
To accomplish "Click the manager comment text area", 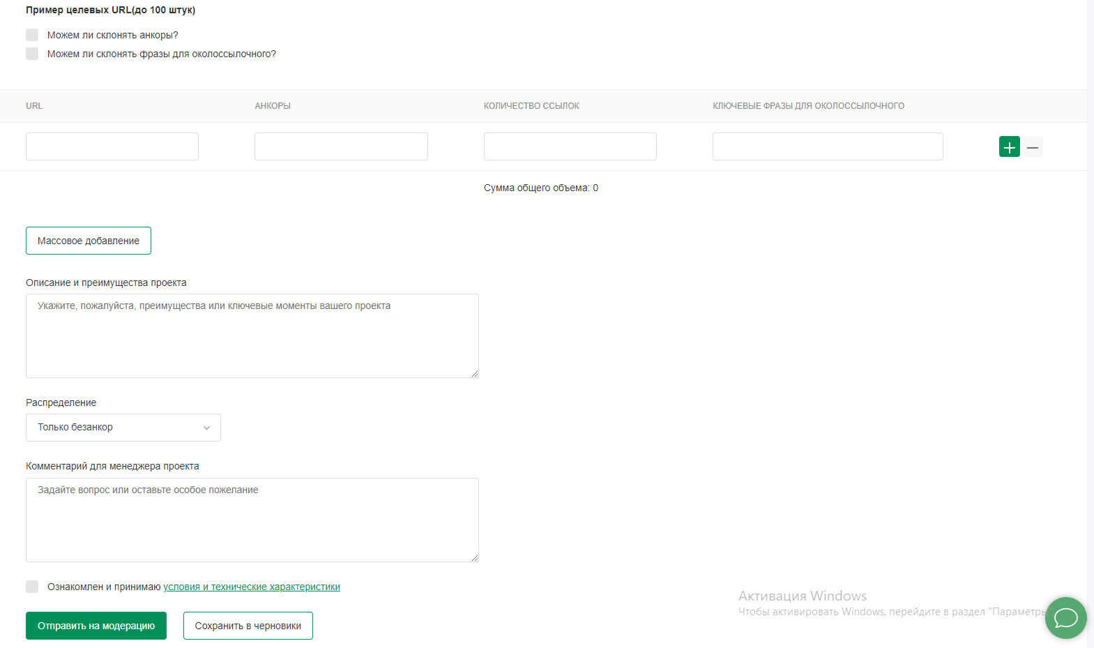I will (252, 520).
